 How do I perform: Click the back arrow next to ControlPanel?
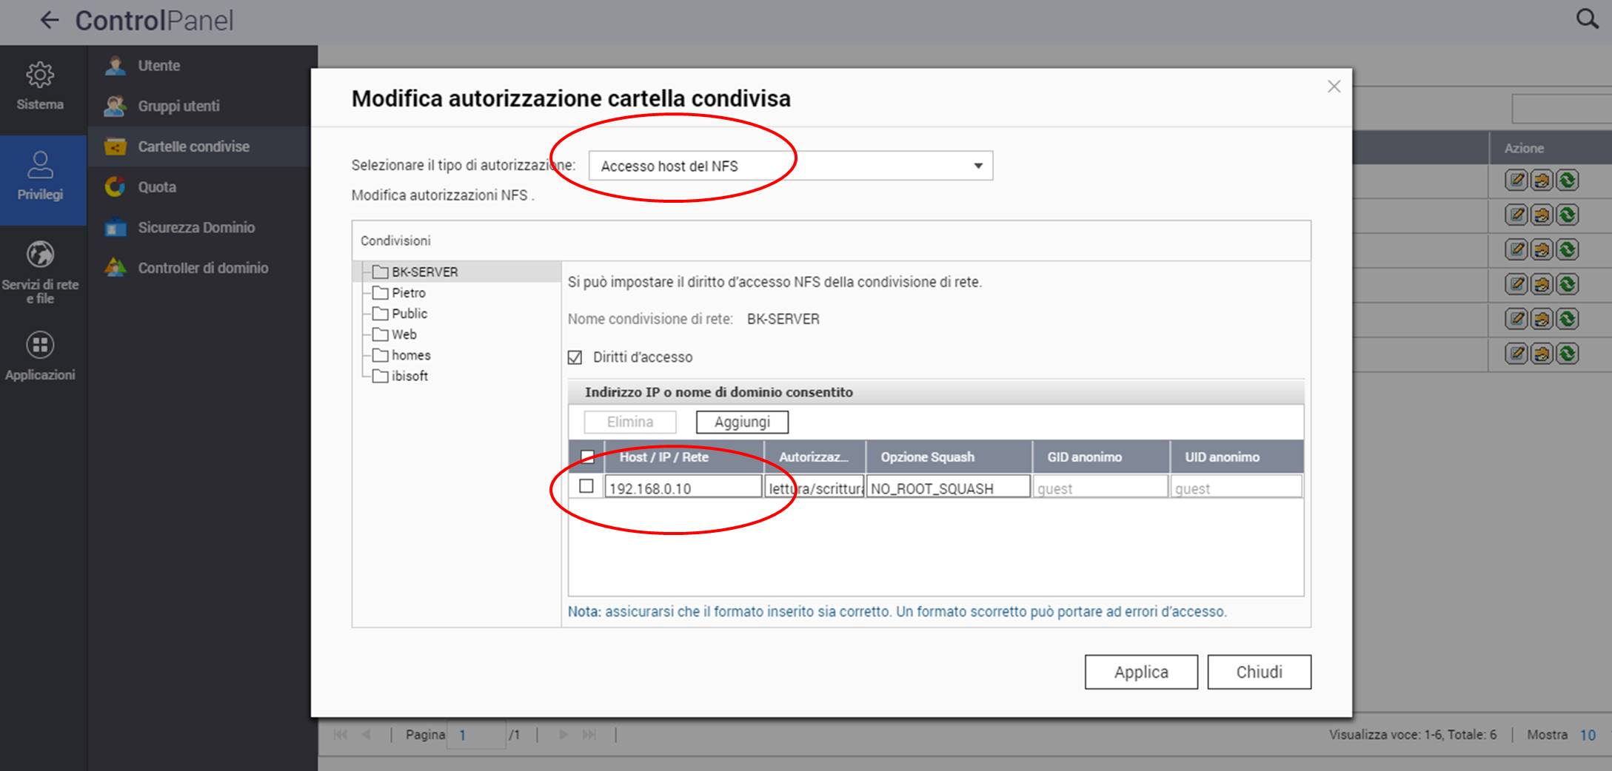[49, 20]
